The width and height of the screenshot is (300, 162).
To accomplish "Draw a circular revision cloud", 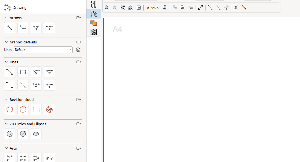I will (x=23, y=109).
